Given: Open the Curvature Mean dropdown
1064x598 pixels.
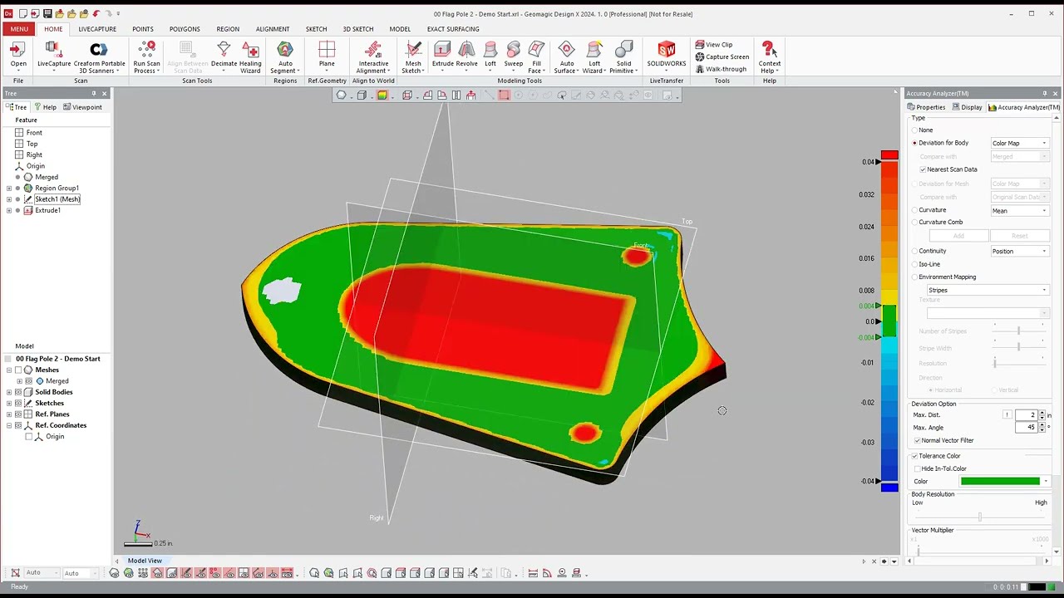Looking at the screenshot, I should (1019, 210).
